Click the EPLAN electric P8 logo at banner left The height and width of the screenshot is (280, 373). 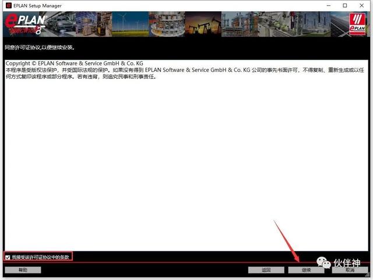[x=24, y=24]
